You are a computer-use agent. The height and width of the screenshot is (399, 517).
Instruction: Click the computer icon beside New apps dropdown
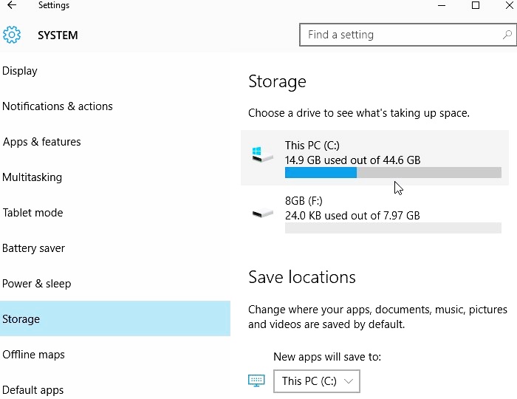256,381
